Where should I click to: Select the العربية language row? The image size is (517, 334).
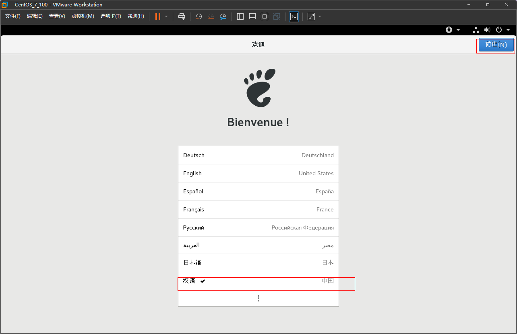tap(258, 245)
